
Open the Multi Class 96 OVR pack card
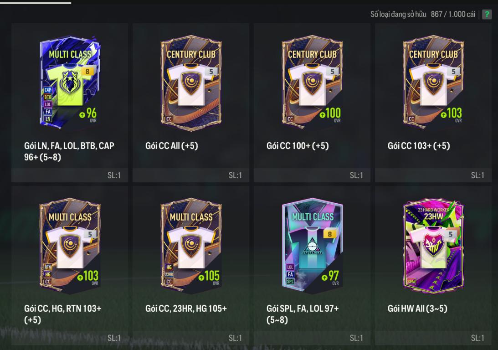point(70,83)
